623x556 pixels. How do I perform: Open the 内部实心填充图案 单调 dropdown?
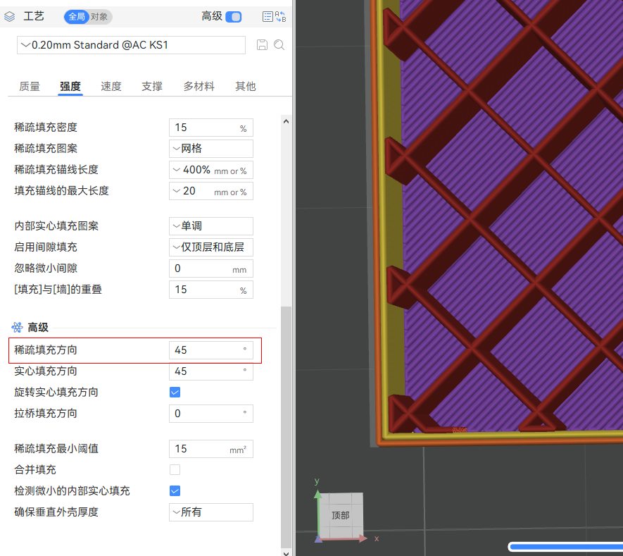pyautogui.click(x=211, y=226)
